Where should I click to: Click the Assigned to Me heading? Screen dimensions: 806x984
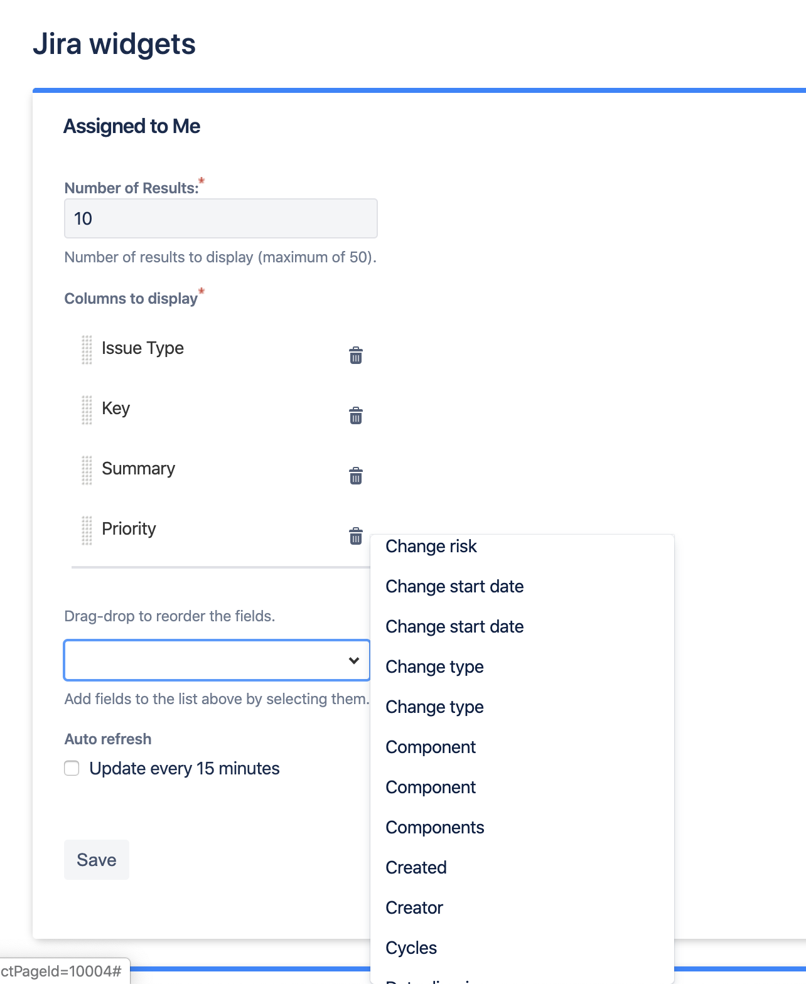click(132, 126)
